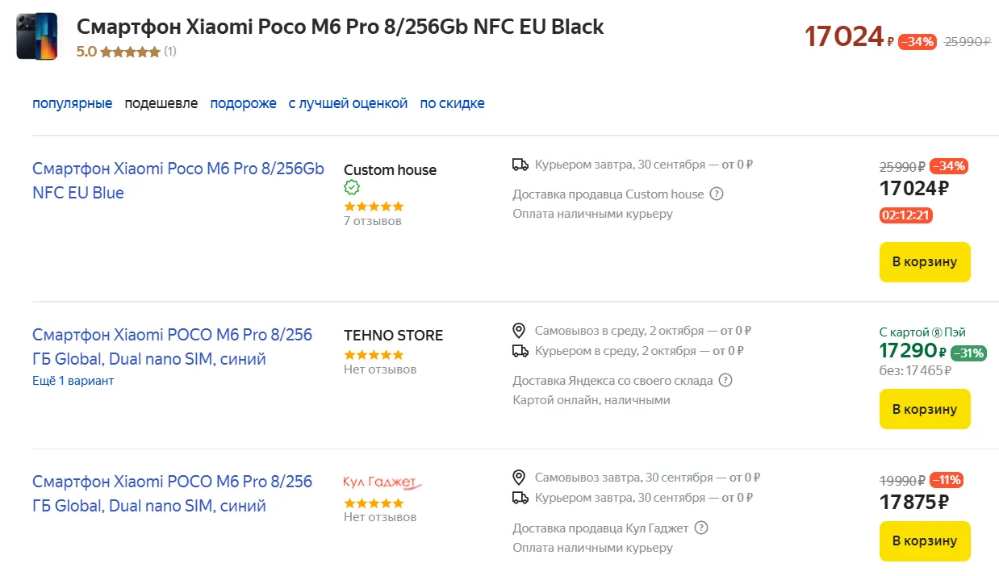999x576 pixels.
Task: Click the pickup pin icon in Кул Гаджет offer
Action: 520,478
